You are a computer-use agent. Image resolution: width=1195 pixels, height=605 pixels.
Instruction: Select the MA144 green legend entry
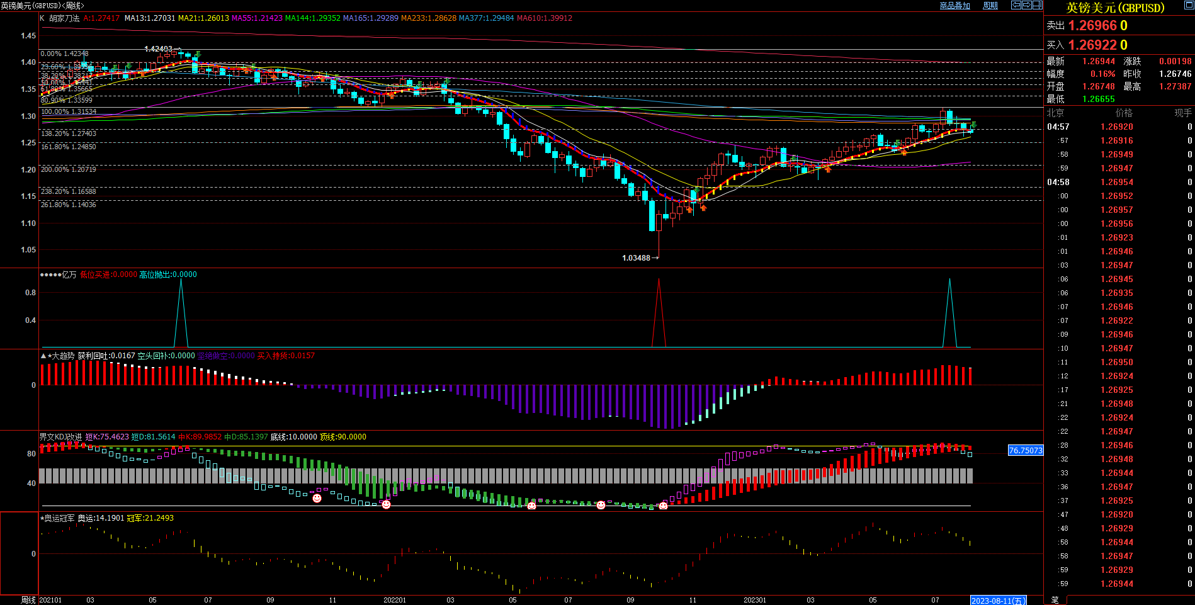point(312,18)
